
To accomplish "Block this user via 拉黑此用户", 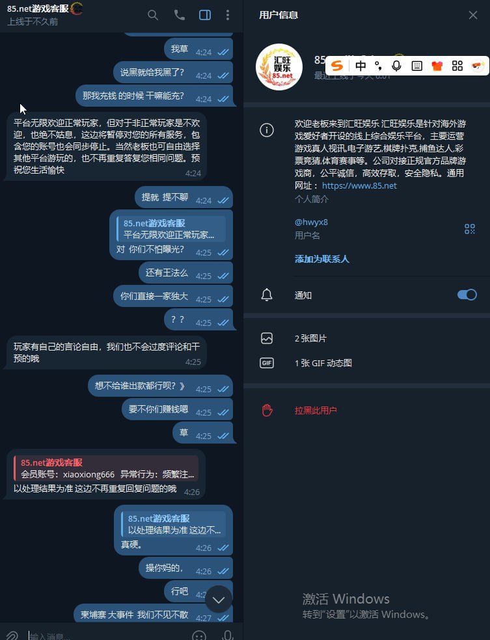I will (x=316, y=410).
